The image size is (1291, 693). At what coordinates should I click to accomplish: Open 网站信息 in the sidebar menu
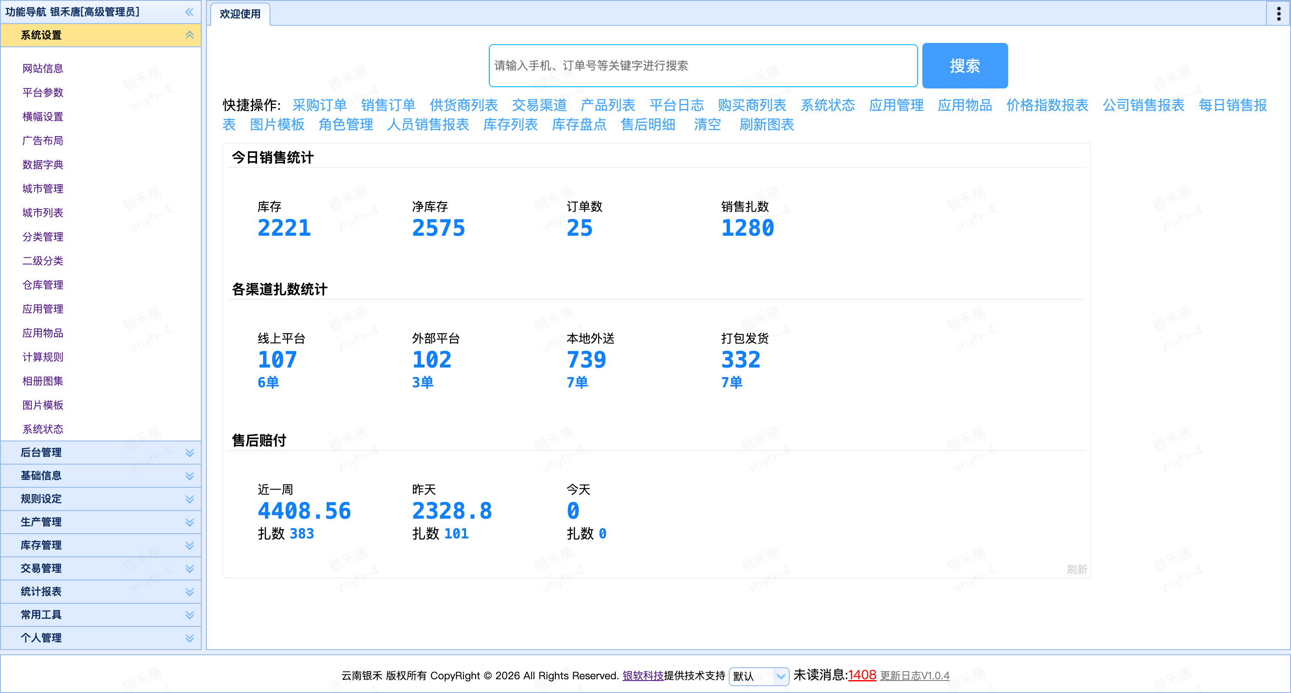[x=42, y=69]
